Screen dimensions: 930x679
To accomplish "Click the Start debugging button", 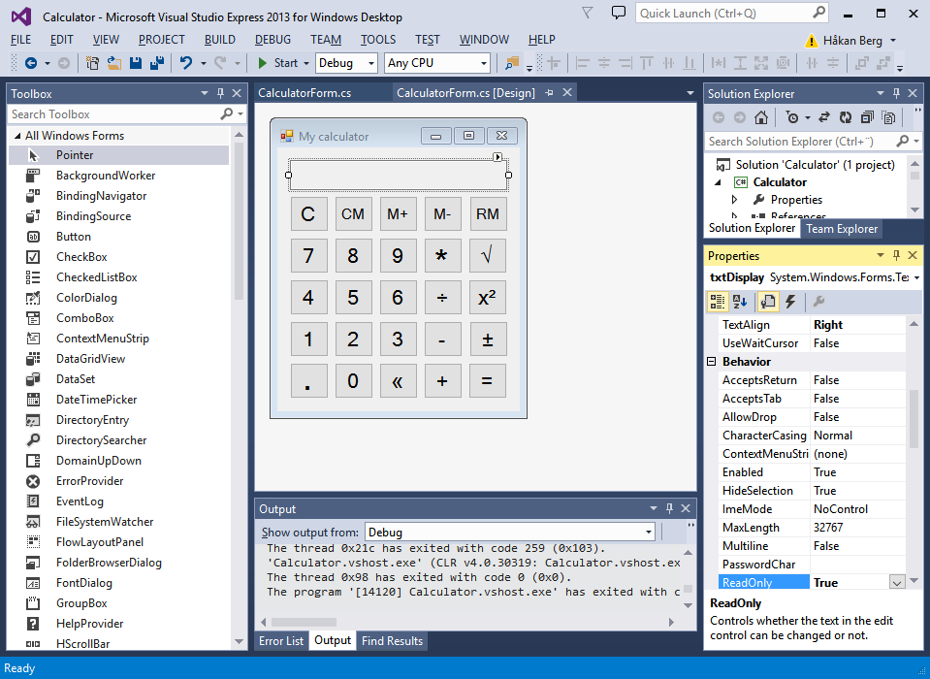I will pyautogui.click(x=278, y=63).
